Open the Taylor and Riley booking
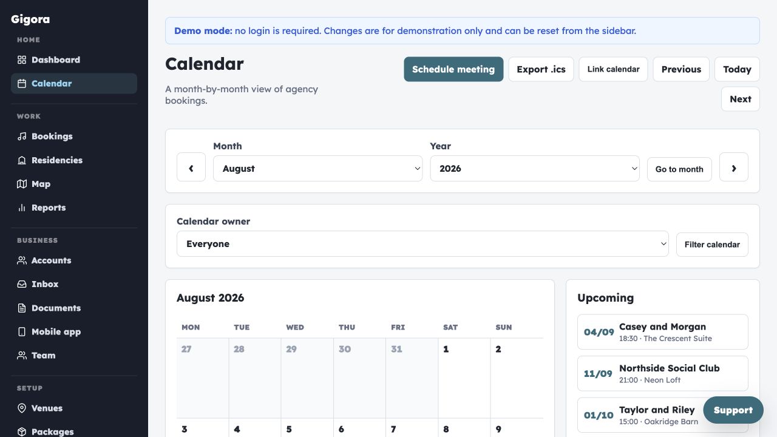 click(663, 415)
